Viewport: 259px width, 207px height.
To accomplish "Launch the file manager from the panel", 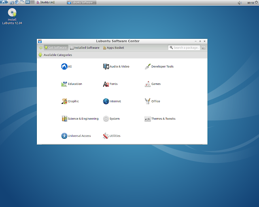I will coord(12,2).
